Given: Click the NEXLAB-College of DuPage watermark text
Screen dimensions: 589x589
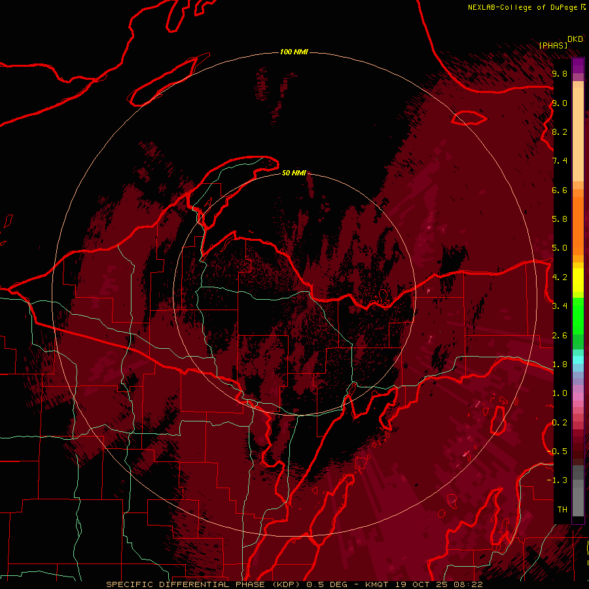Looking at the screenshot, I should click(x=527, y=7).
